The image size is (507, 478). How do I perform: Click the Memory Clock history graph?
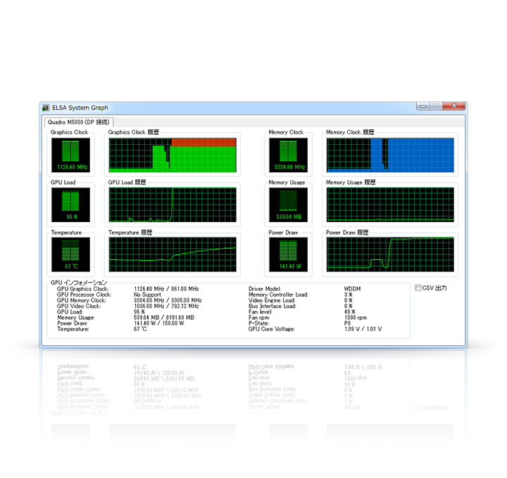pos(390,155)
